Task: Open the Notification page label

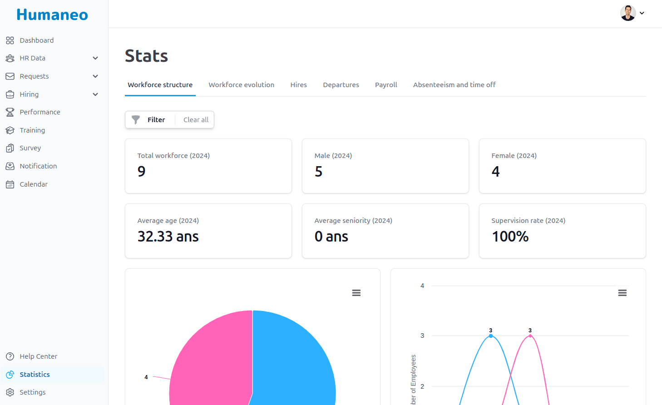Action: pos(38,166)
